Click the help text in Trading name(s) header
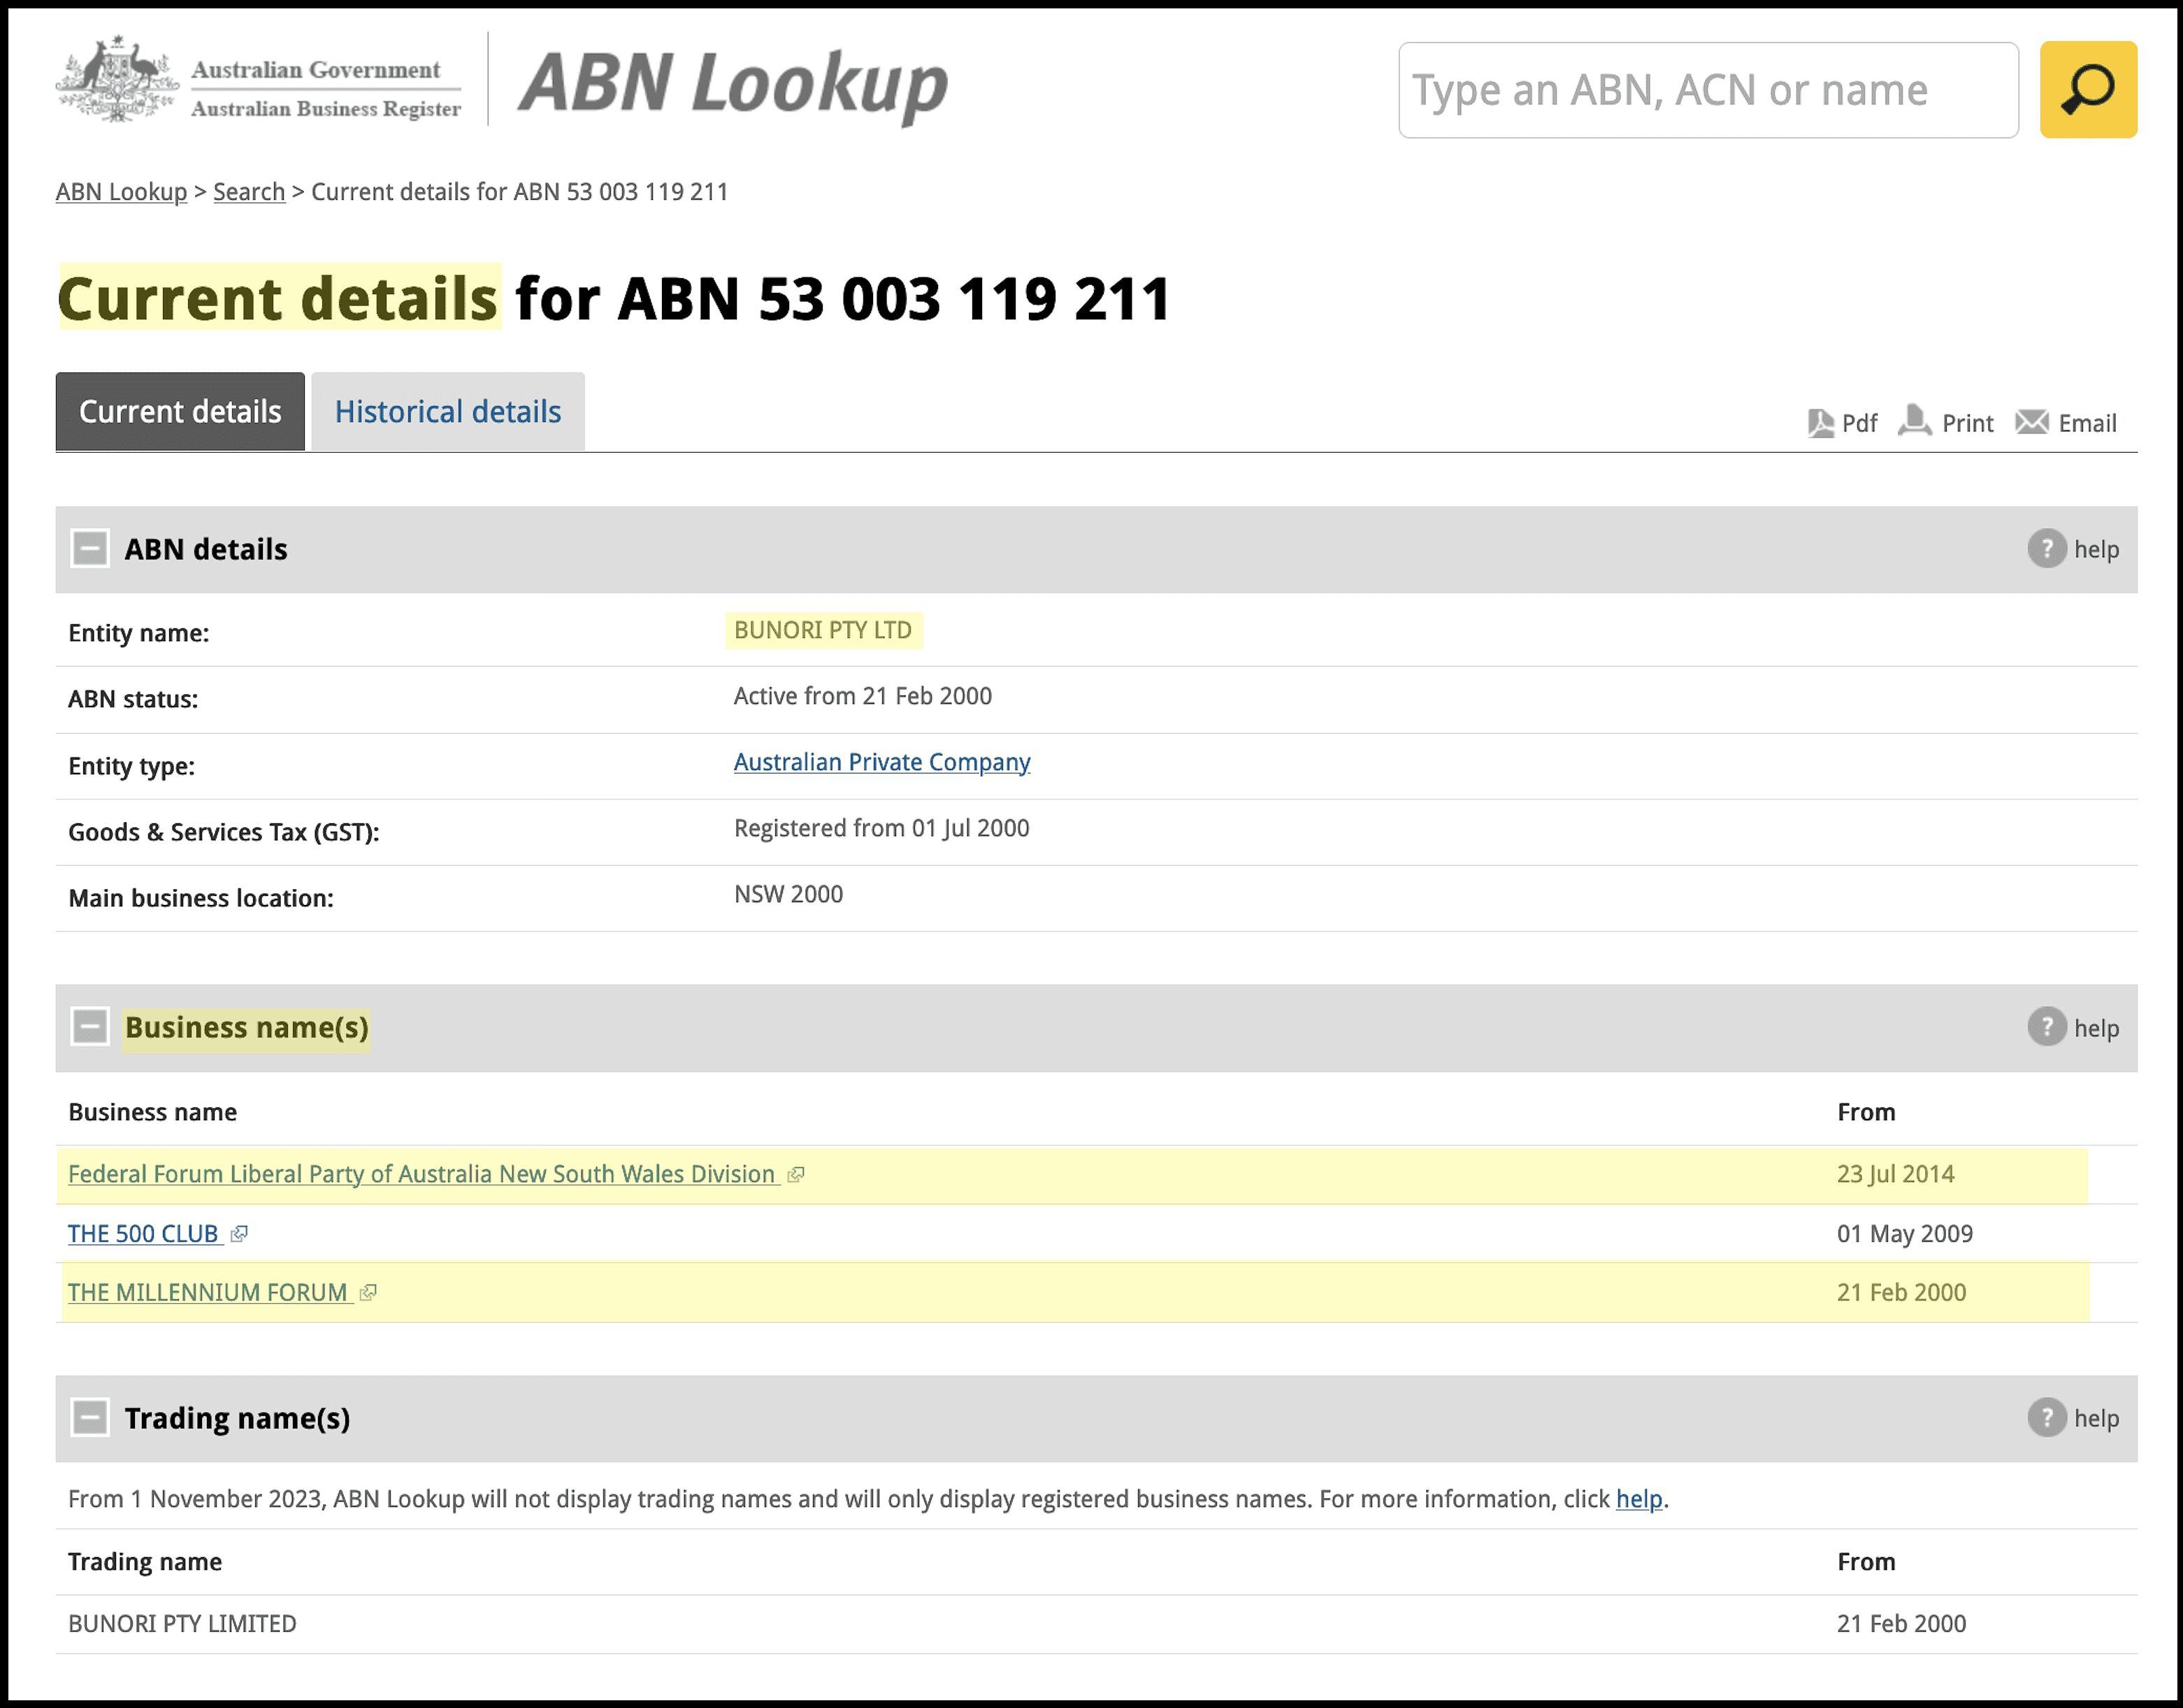The width and height of the screenshot is (2183, 1708). click(x=2096, y=1418)
